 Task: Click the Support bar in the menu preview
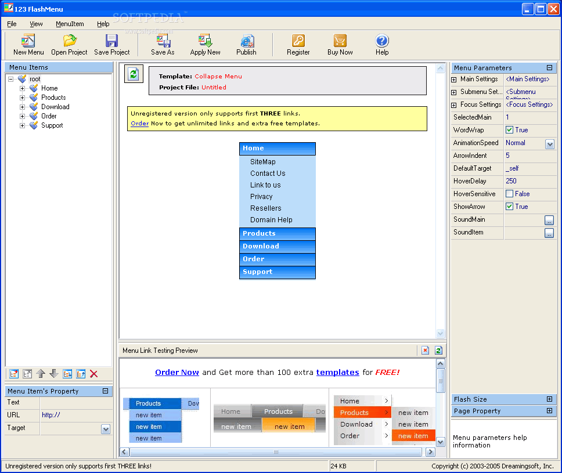click(x=278, y=272)
